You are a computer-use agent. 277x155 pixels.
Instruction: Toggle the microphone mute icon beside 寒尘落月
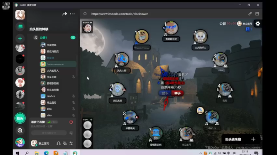click(65, 143)
